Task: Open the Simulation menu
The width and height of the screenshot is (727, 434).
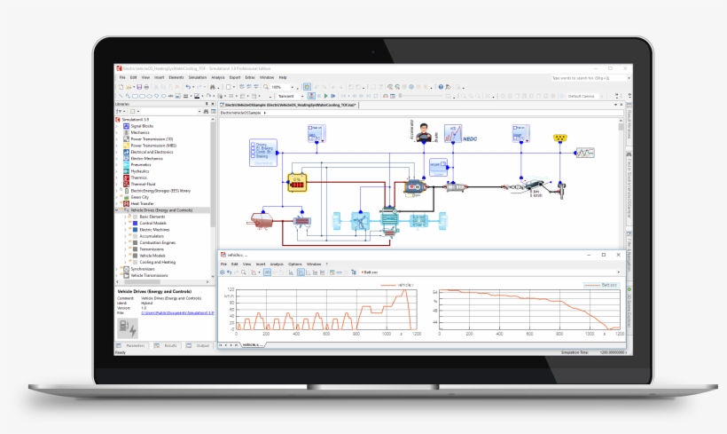Action: pyautogui.click(x=198, y=77)
